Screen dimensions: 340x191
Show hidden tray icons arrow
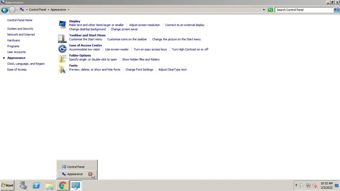coord(296,185)
